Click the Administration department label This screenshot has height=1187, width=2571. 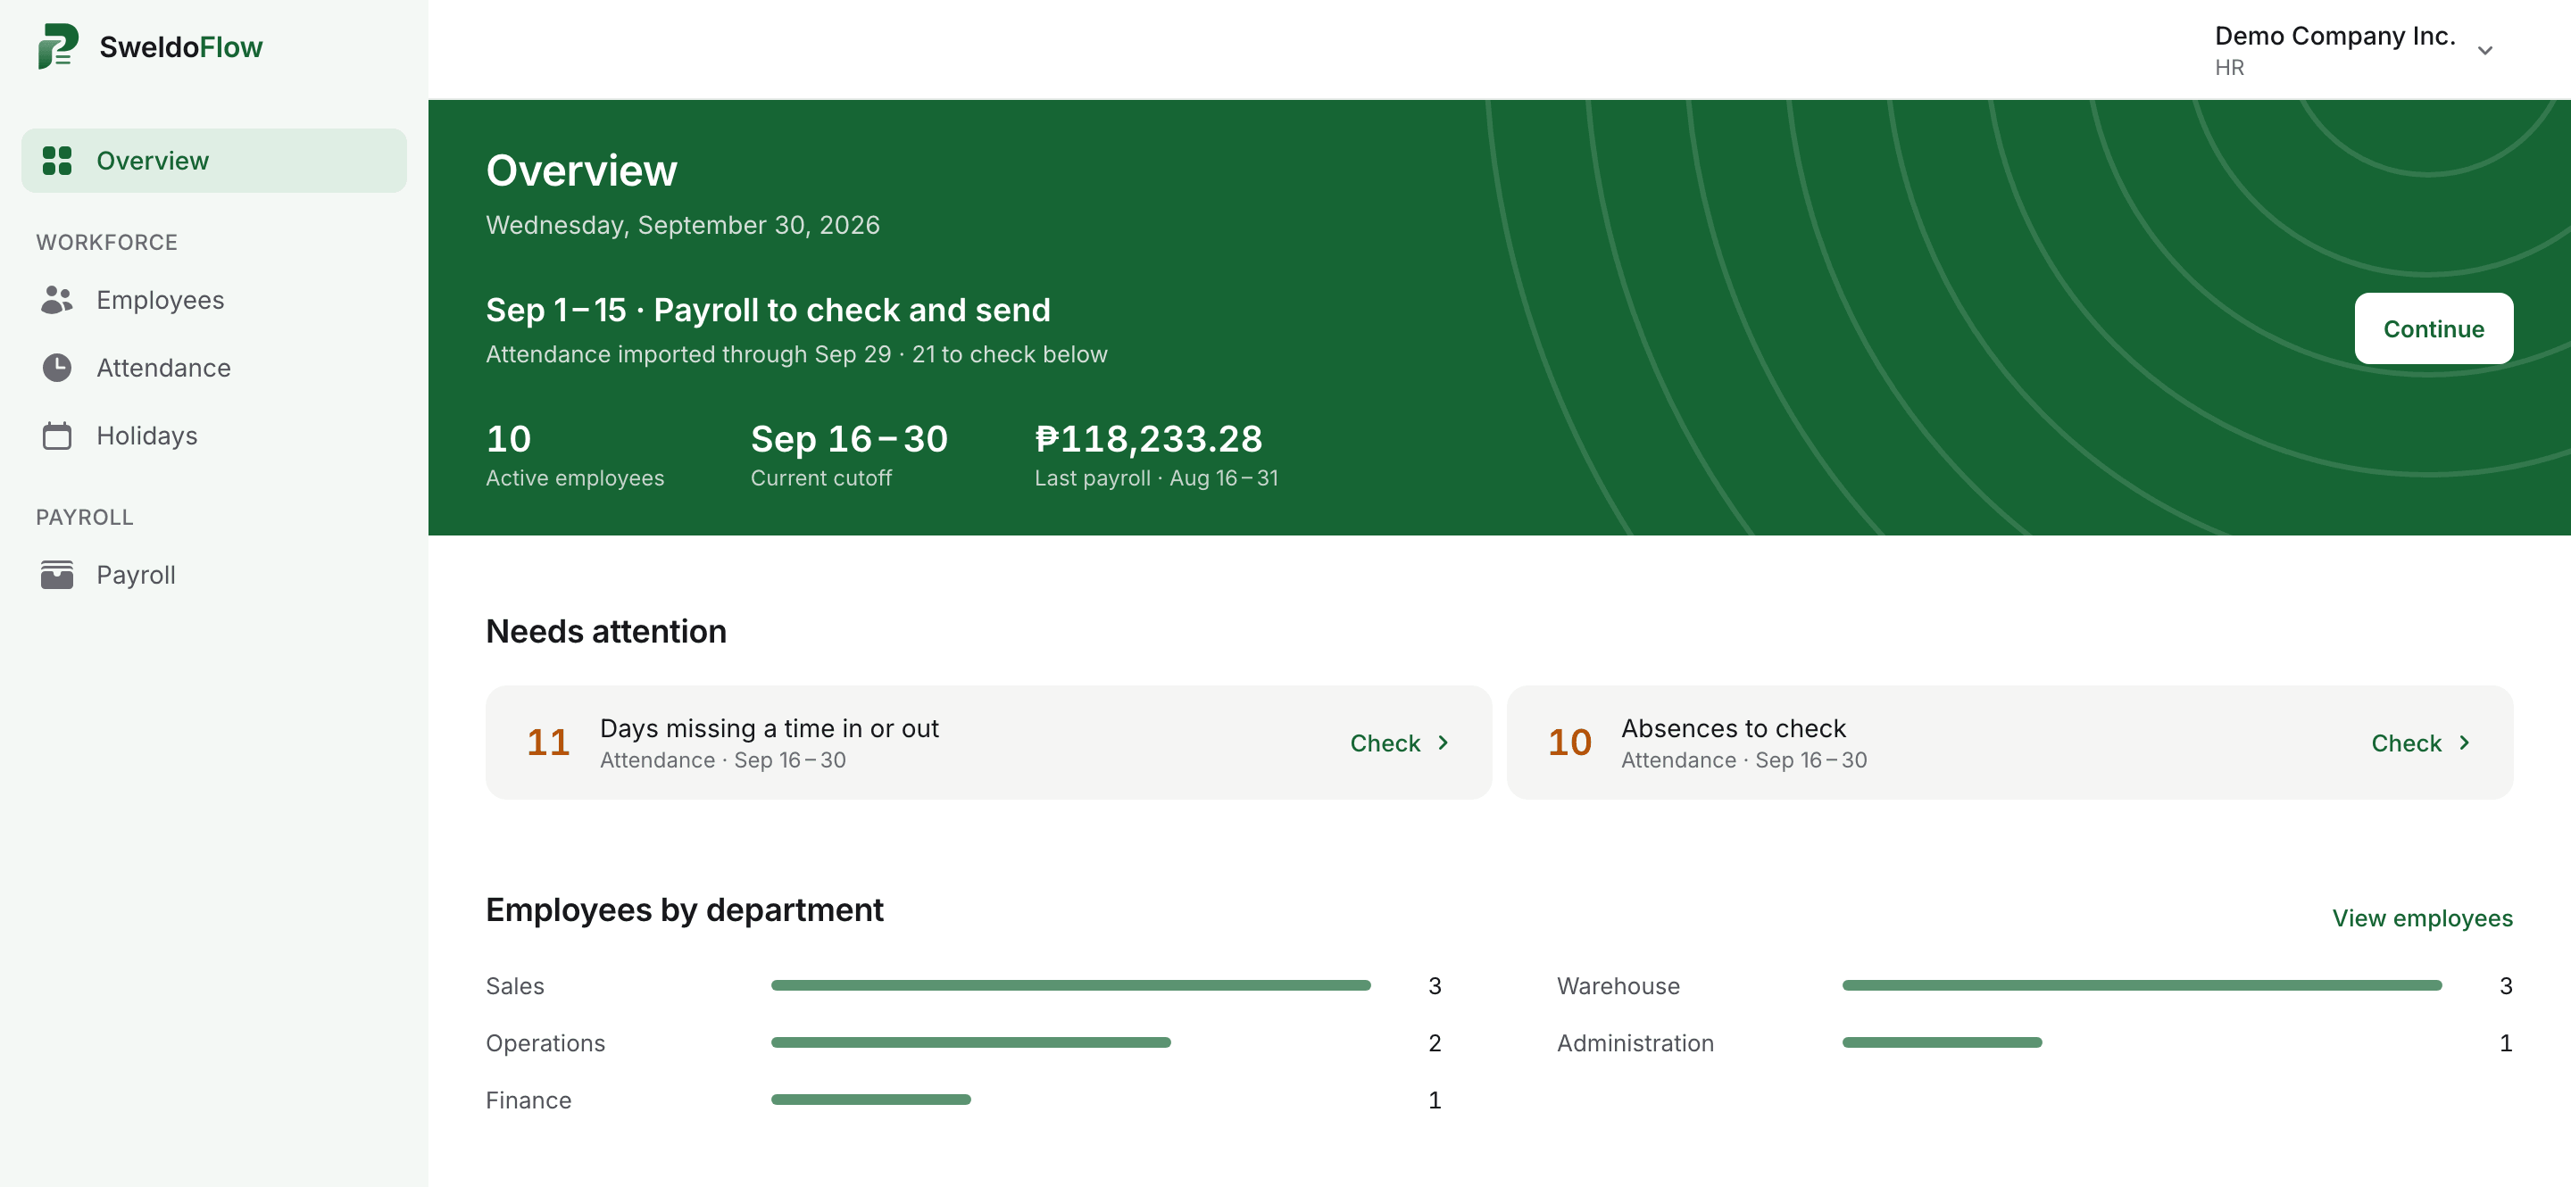point(1635,1042)
